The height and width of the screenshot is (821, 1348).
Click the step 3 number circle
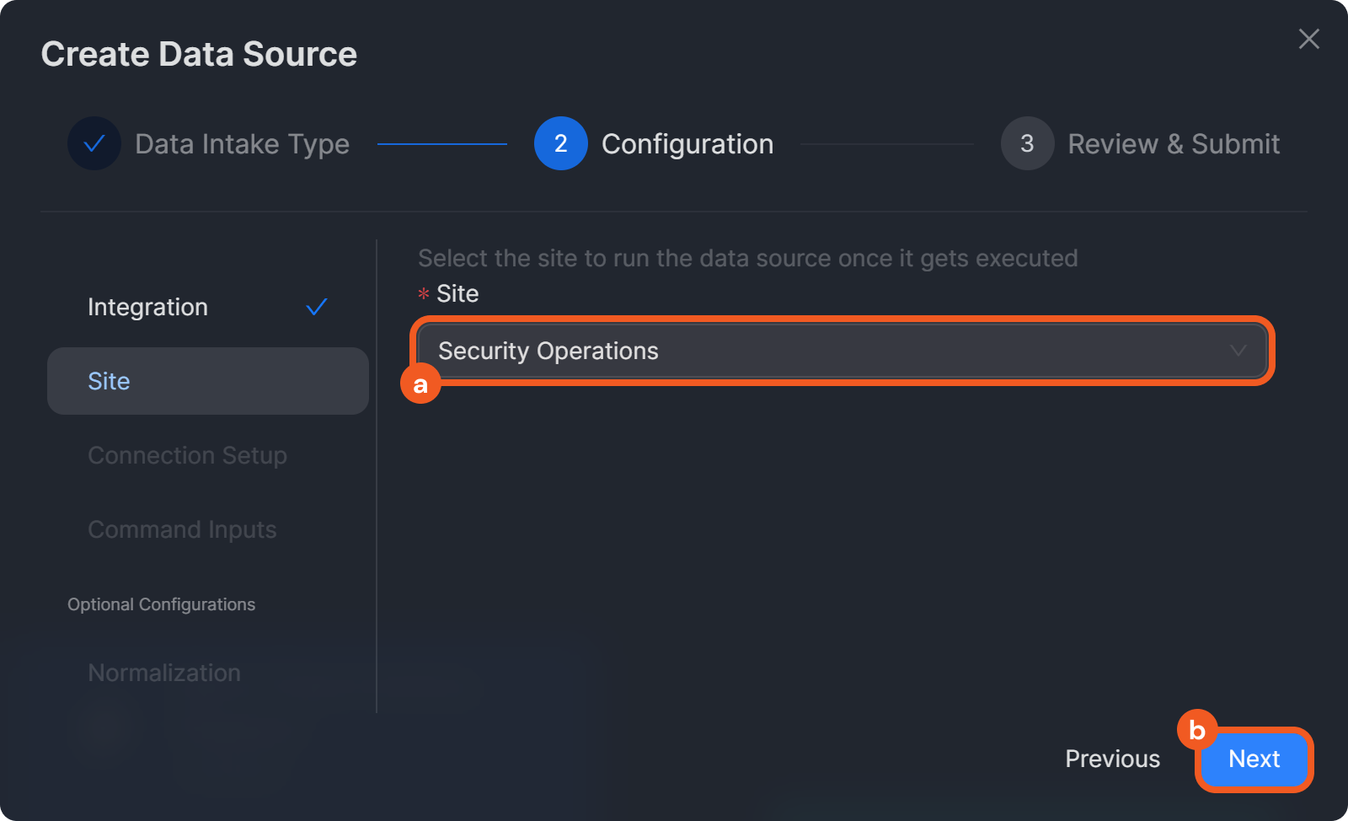pos(1027,143)
